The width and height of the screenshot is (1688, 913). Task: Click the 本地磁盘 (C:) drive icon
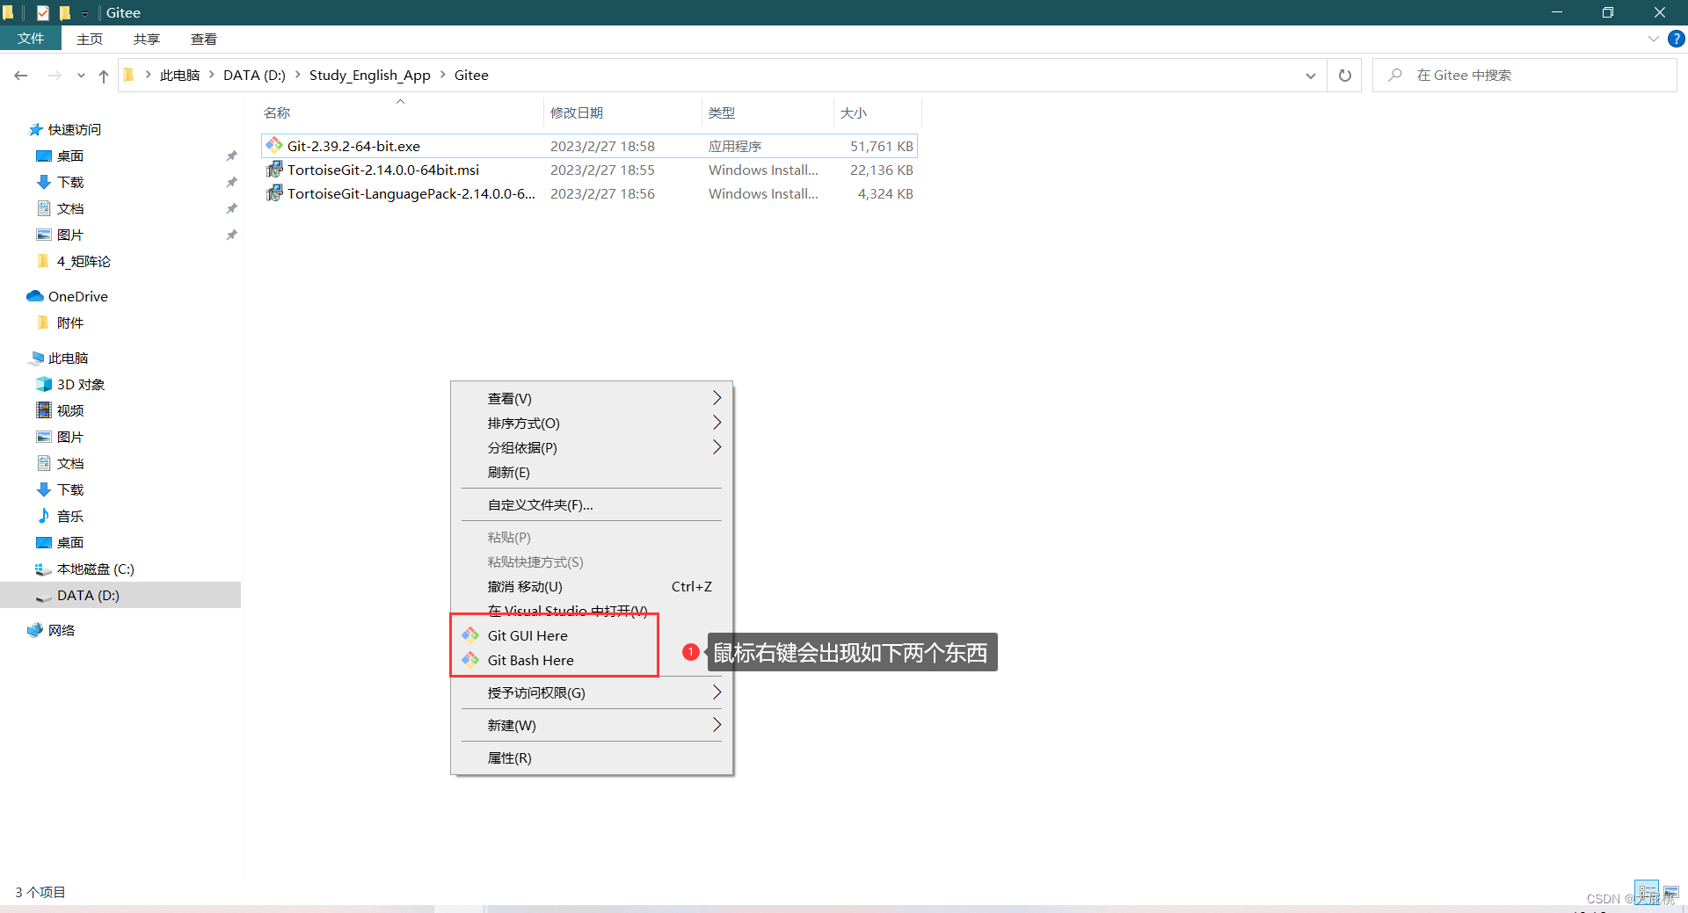click(43, 569)
